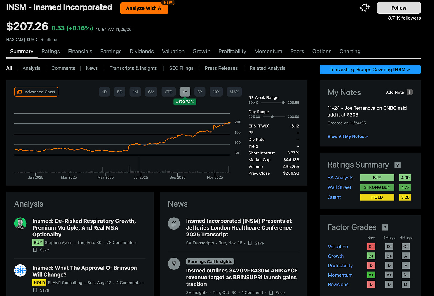
Task: Click the Revisions factor grade link
Action: (x=338, y=285)
